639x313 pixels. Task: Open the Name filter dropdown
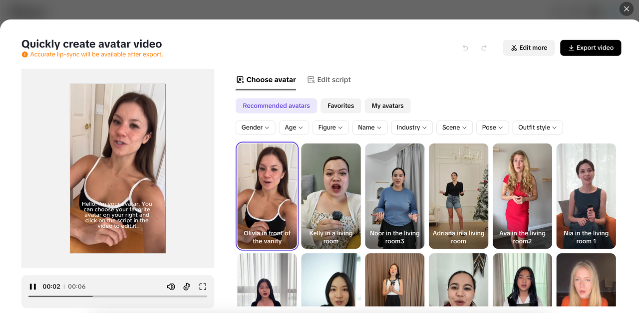coord(369,128)
